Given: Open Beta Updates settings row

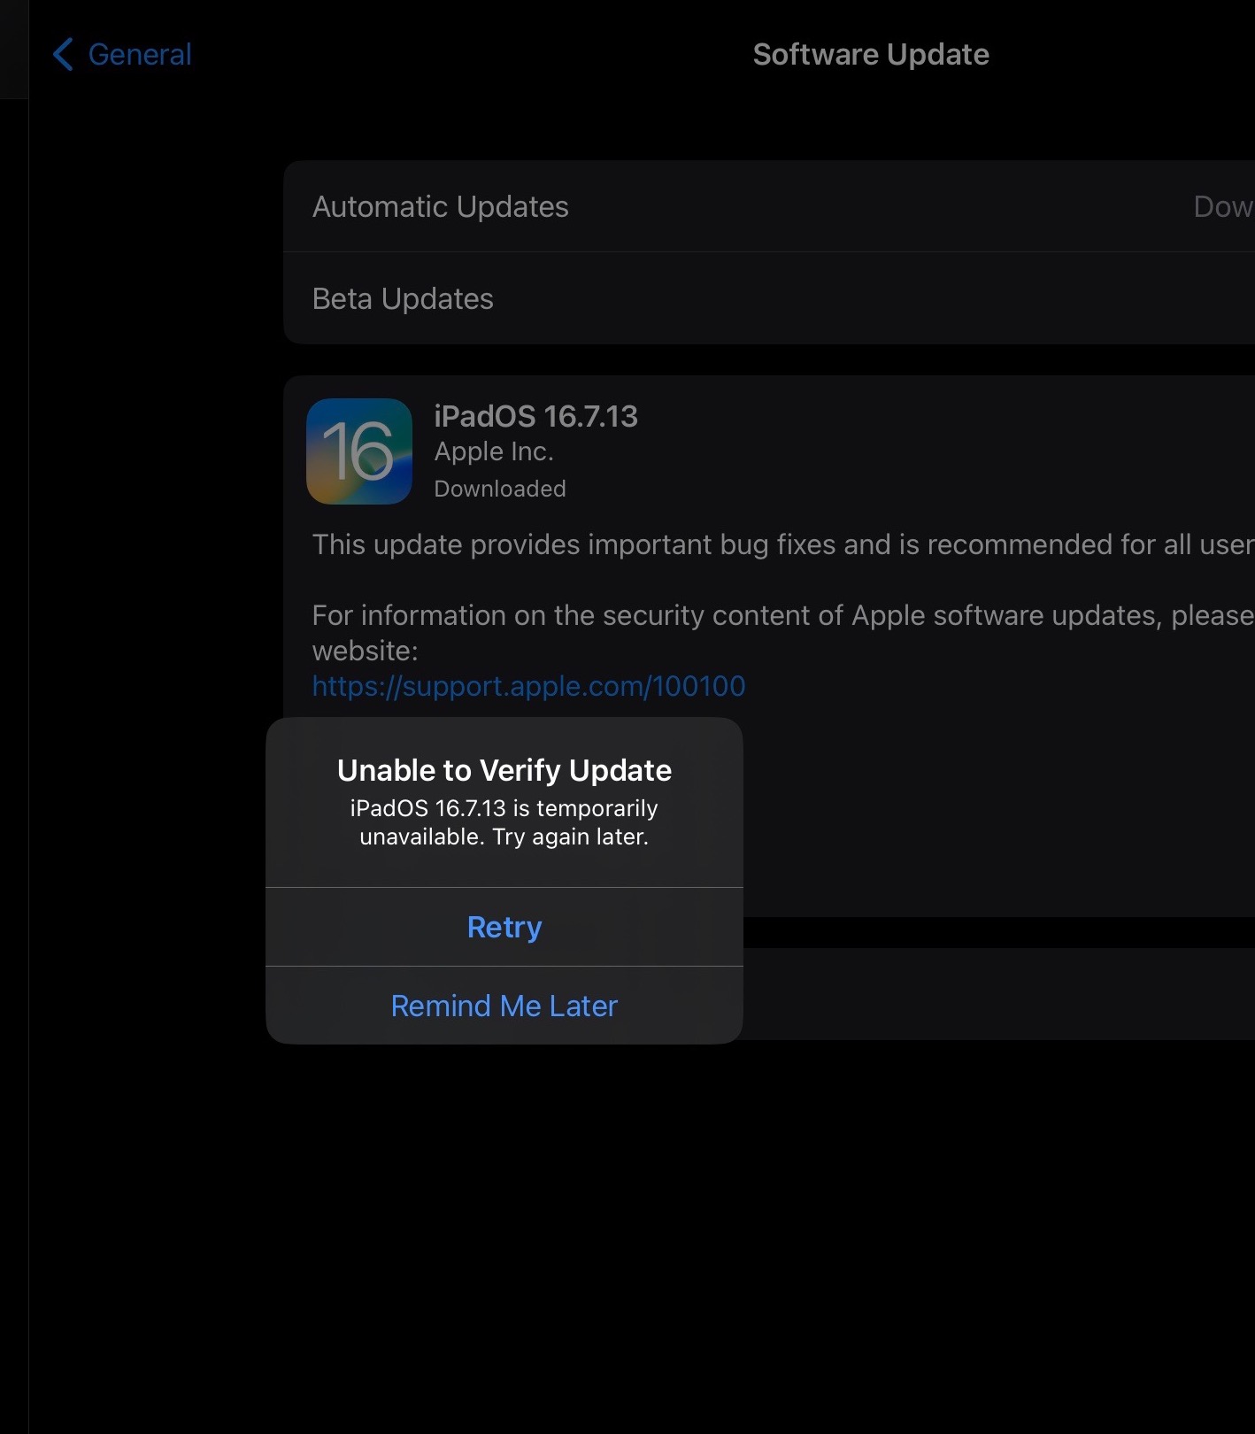Looking at the screenshot, I should click(x=769, y=298).
